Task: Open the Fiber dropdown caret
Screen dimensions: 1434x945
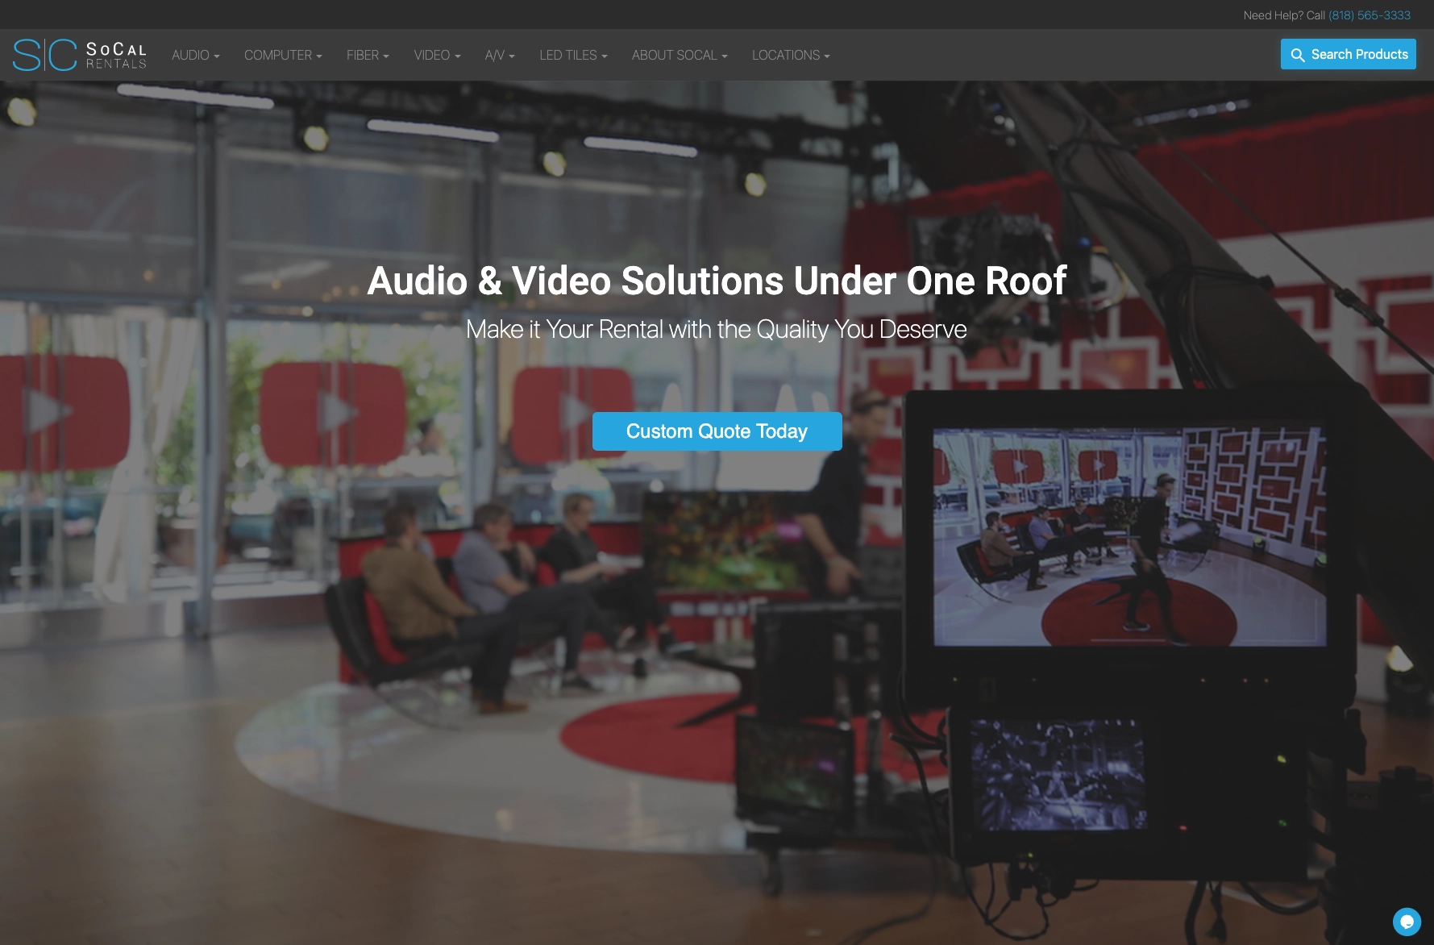Action: click(x=386, y=56)
